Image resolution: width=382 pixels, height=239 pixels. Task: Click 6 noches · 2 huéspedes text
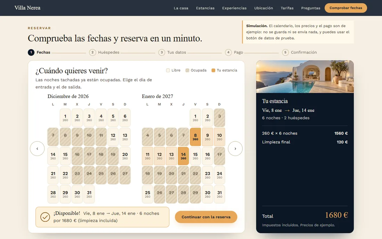[x=286, y=118]
